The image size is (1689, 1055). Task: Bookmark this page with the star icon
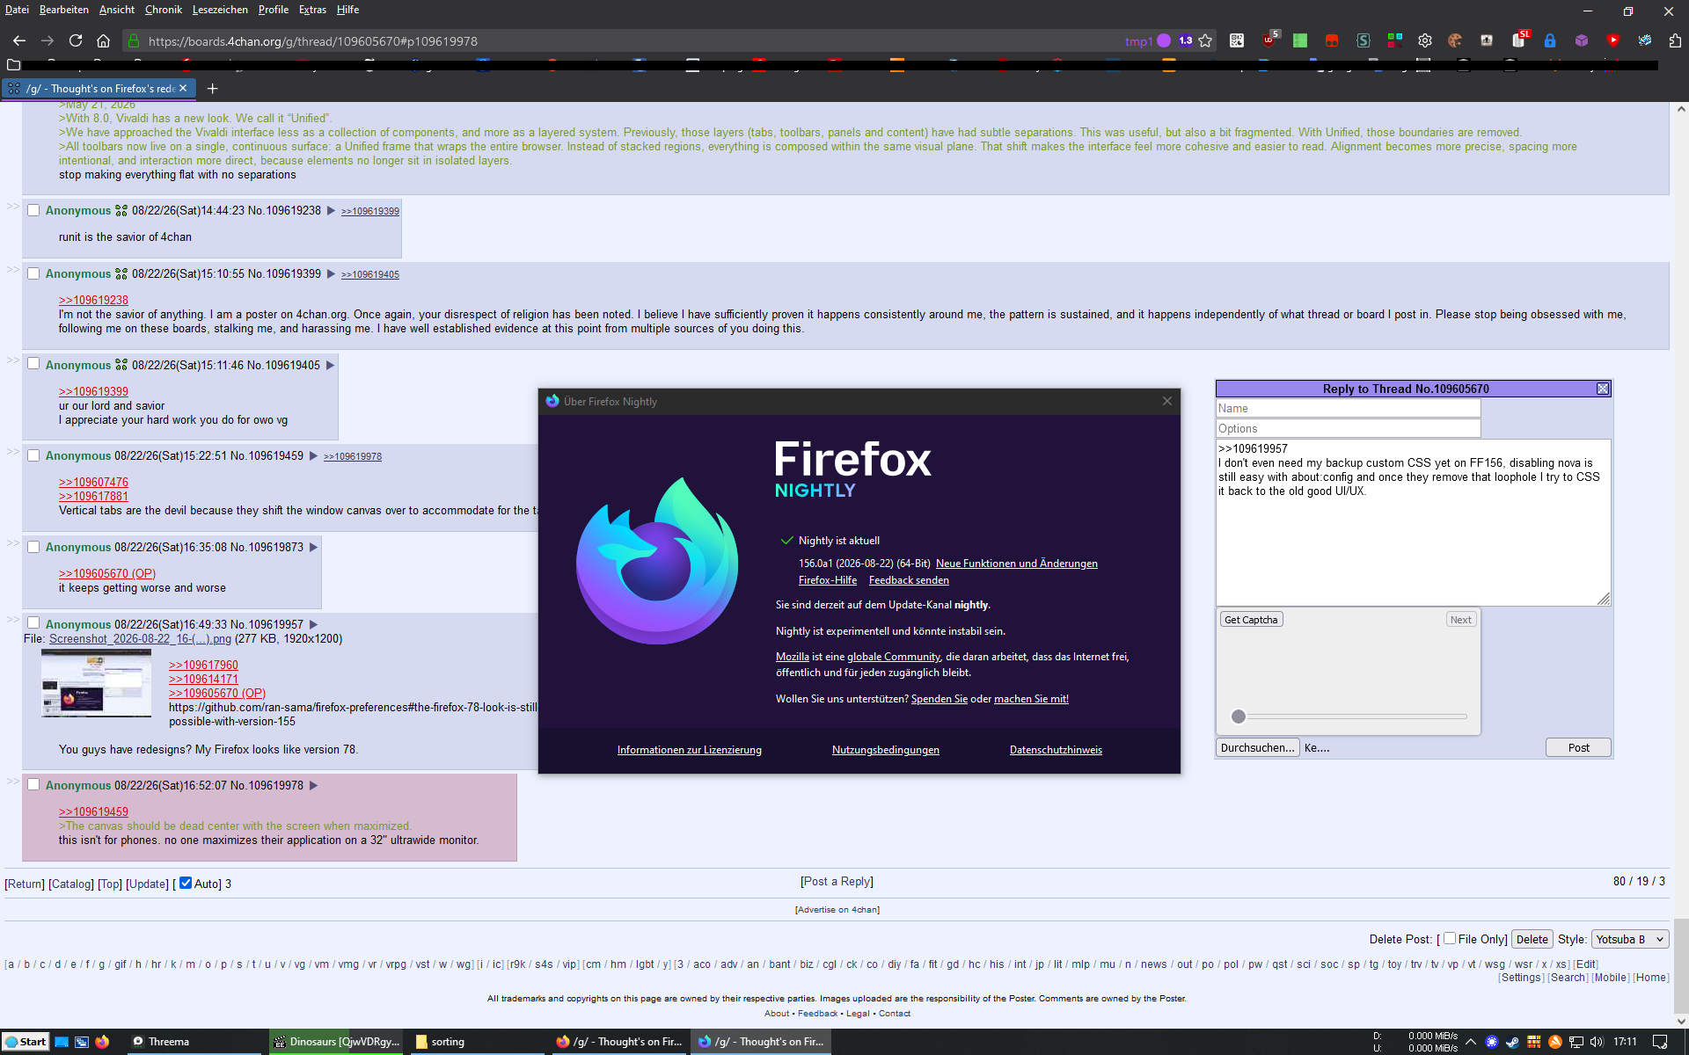[1205, 40]
